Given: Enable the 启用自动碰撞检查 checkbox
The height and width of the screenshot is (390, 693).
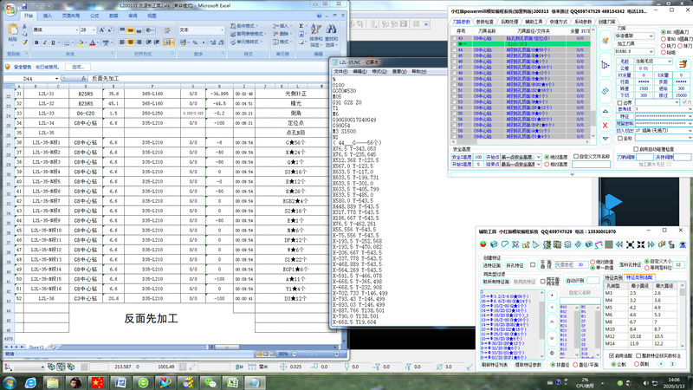Looking at the screenshot, I should [636, 149].
